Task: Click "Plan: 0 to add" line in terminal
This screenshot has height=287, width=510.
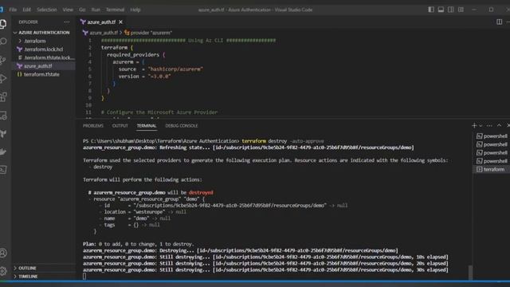Action: [138, 244]
